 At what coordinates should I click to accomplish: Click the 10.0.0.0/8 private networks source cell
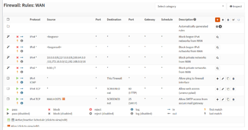point(66,59)
